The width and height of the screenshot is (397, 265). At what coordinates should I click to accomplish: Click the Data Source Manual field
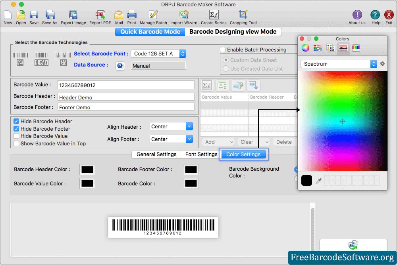pos(158,66)
